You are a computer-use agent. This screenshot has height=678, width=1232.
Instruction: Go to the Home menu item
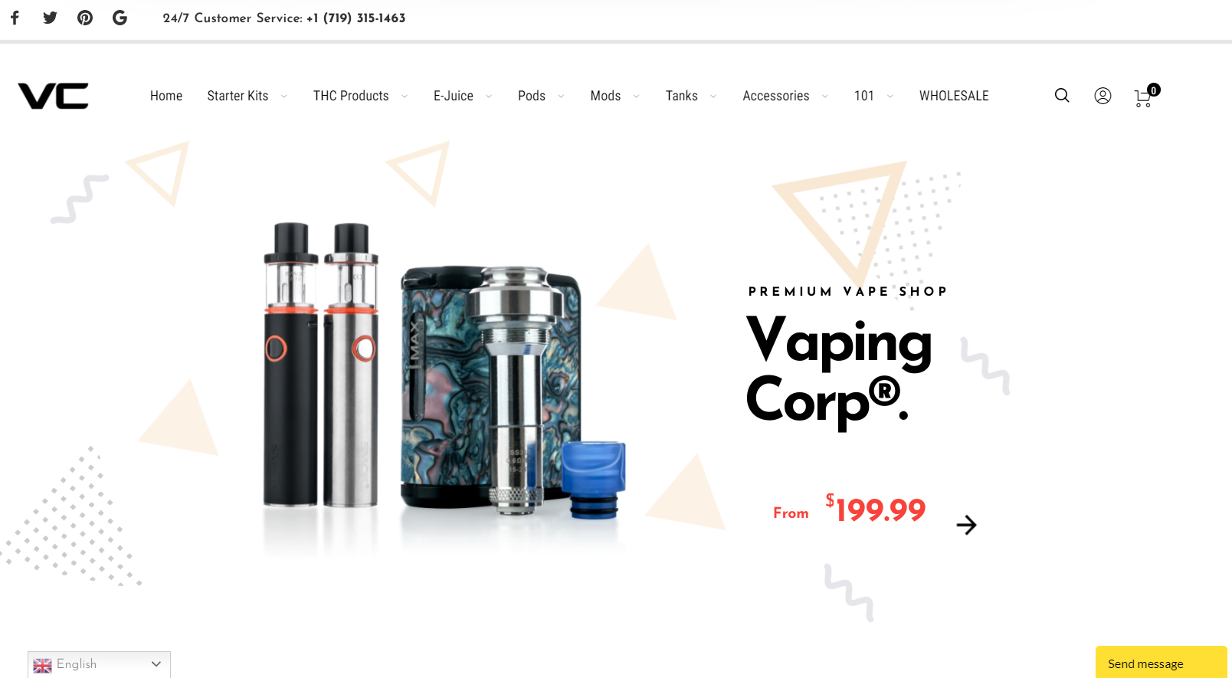(166, 96)
